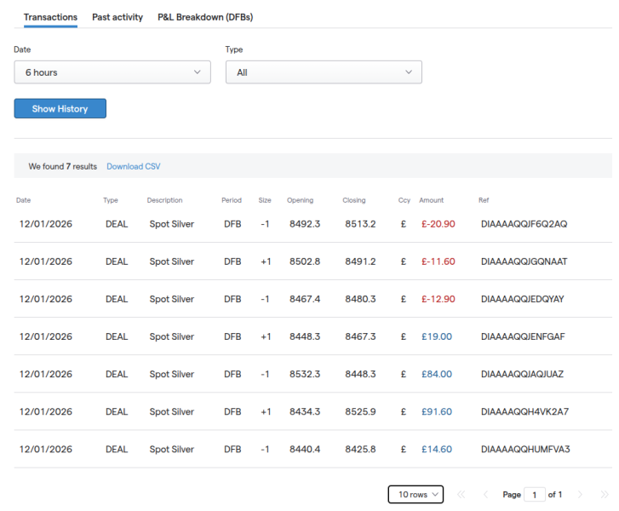The width and height of the screenshot is (619, 511).
Task: Select the transaction with ref DIAAAAQQHUMFVA3
Action: click(x=524, y=449)
